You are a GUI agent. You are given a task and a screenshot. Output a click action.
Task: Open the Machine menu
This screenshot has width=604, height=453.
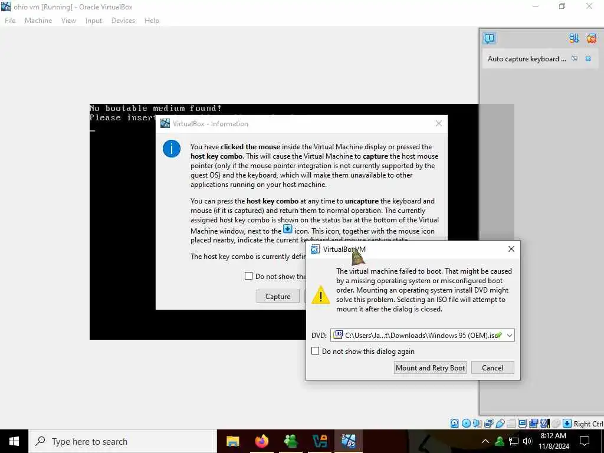click(x=38, y=21)
